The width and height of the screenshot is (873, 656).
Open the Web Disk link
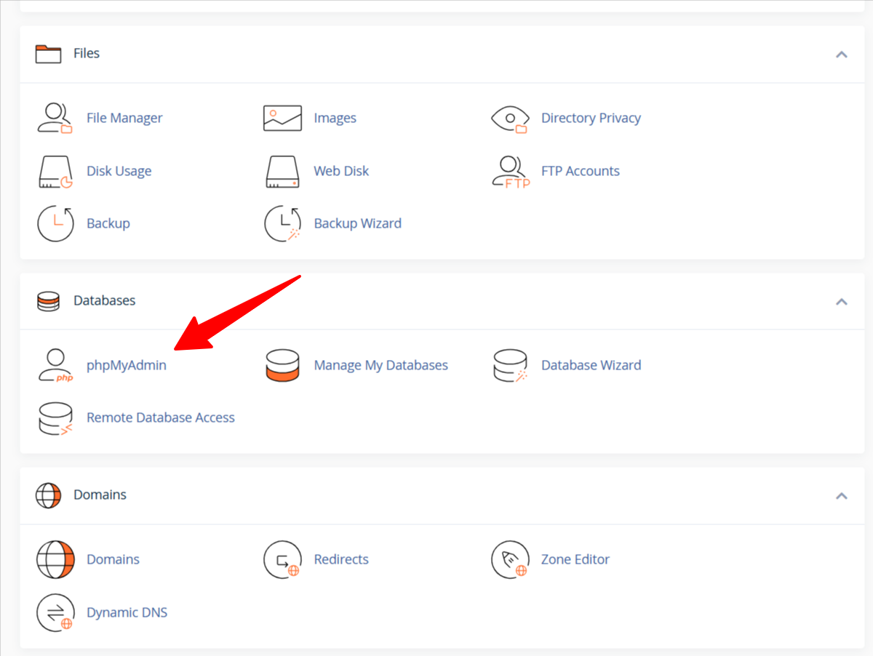coord(341,171)
